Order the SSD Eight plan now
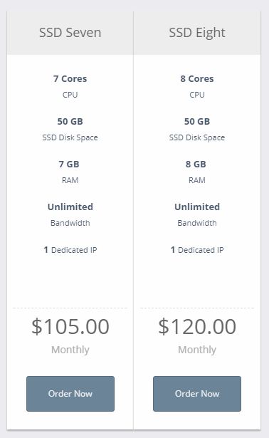 (x=197, y=394)
